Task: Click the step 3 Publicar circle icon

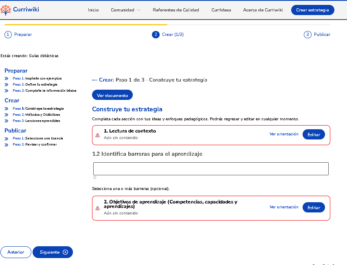Action: click(x=307, y=35)
